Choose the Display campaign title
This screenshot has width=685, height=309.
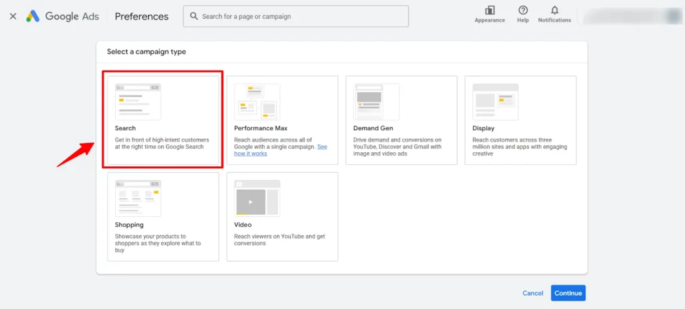click(x=484, y=129)
